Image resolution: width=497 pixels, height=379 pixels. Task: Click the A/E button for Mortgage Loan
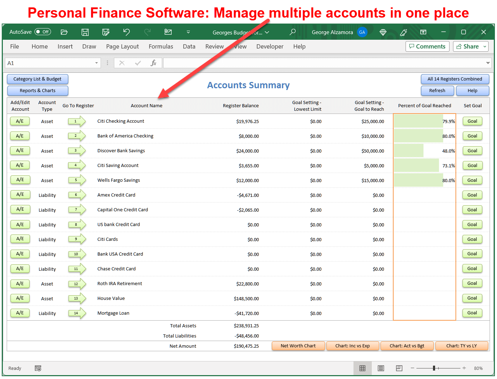pyautogui.click(x=20, y=313)
